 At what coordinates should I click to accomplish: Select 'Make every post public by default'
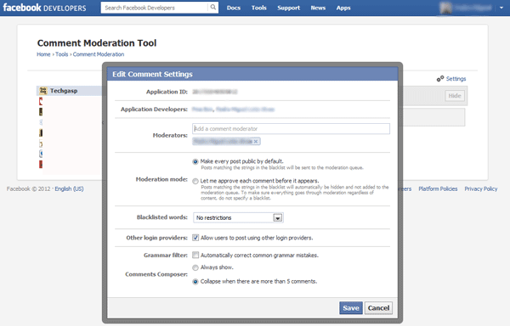click(x=195, y=161)
